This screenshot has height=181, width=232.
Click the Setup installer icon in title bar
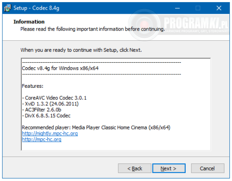(8, 8)
